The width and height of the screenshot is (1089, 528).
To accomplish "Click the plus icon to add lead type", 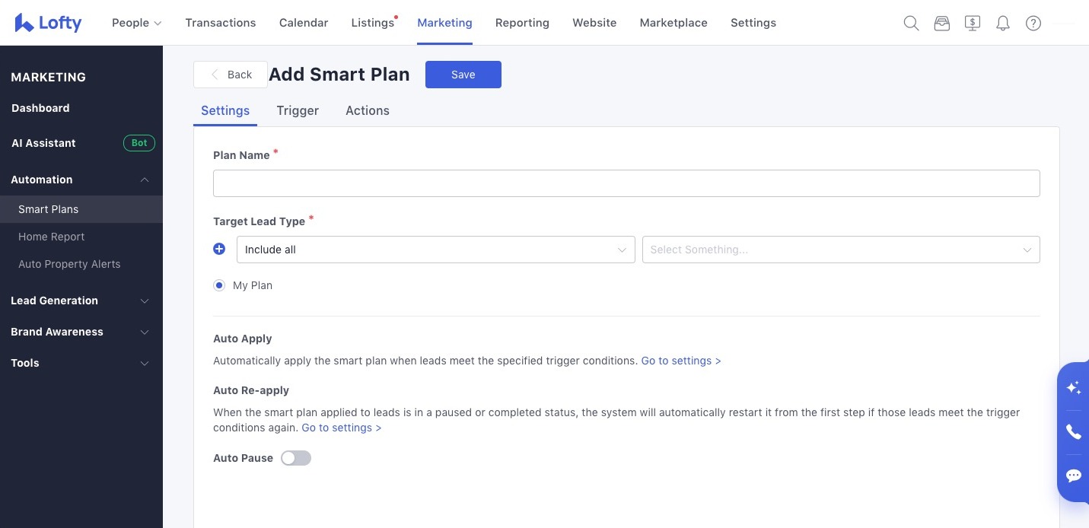I will 219,249.
